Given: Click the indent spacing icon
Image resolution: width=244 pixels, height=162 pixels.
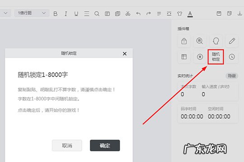Looking at the screenshot, I should pos(169,13).
